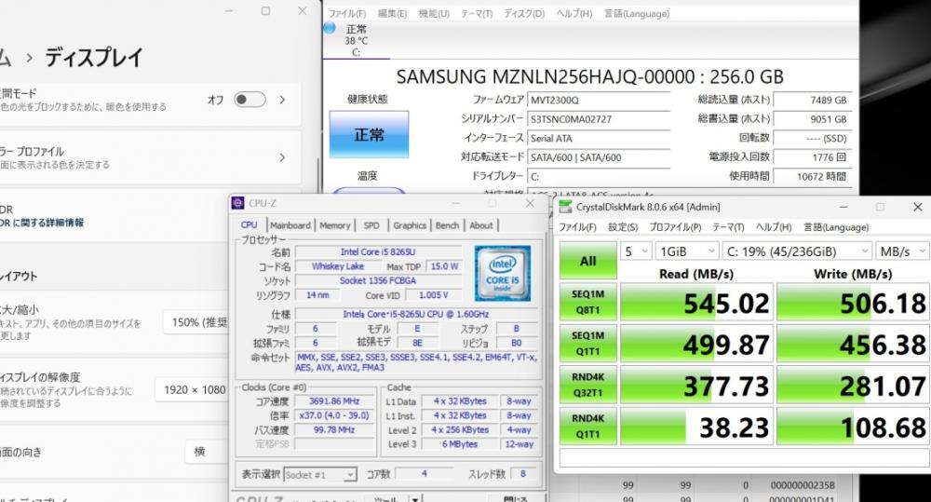931x502 pixels.
Task: Switch to the SPD tab in CPU-Z
Action: click(371, 225)
